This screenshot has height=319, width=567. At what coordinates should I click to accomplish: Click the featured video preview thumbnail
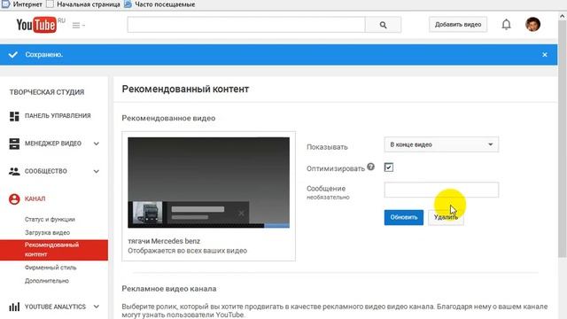click(x=209, y=183)
